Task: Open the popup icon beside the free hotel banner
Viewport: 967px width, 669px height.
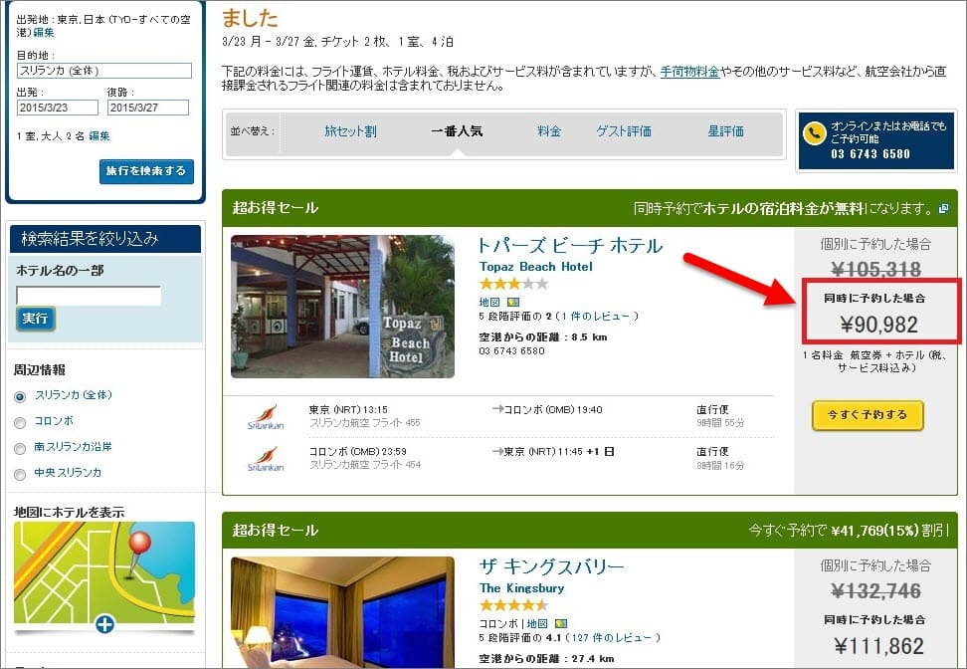Action: click(x=943, y=209)
